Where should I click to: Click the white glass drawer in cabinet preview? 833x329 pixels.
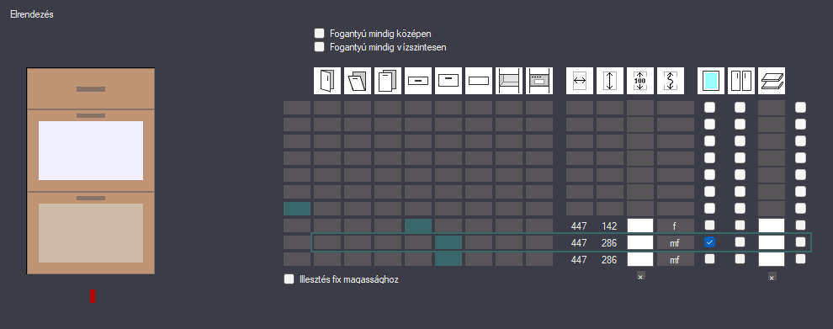pyautogui.click(x=91, y=151)
